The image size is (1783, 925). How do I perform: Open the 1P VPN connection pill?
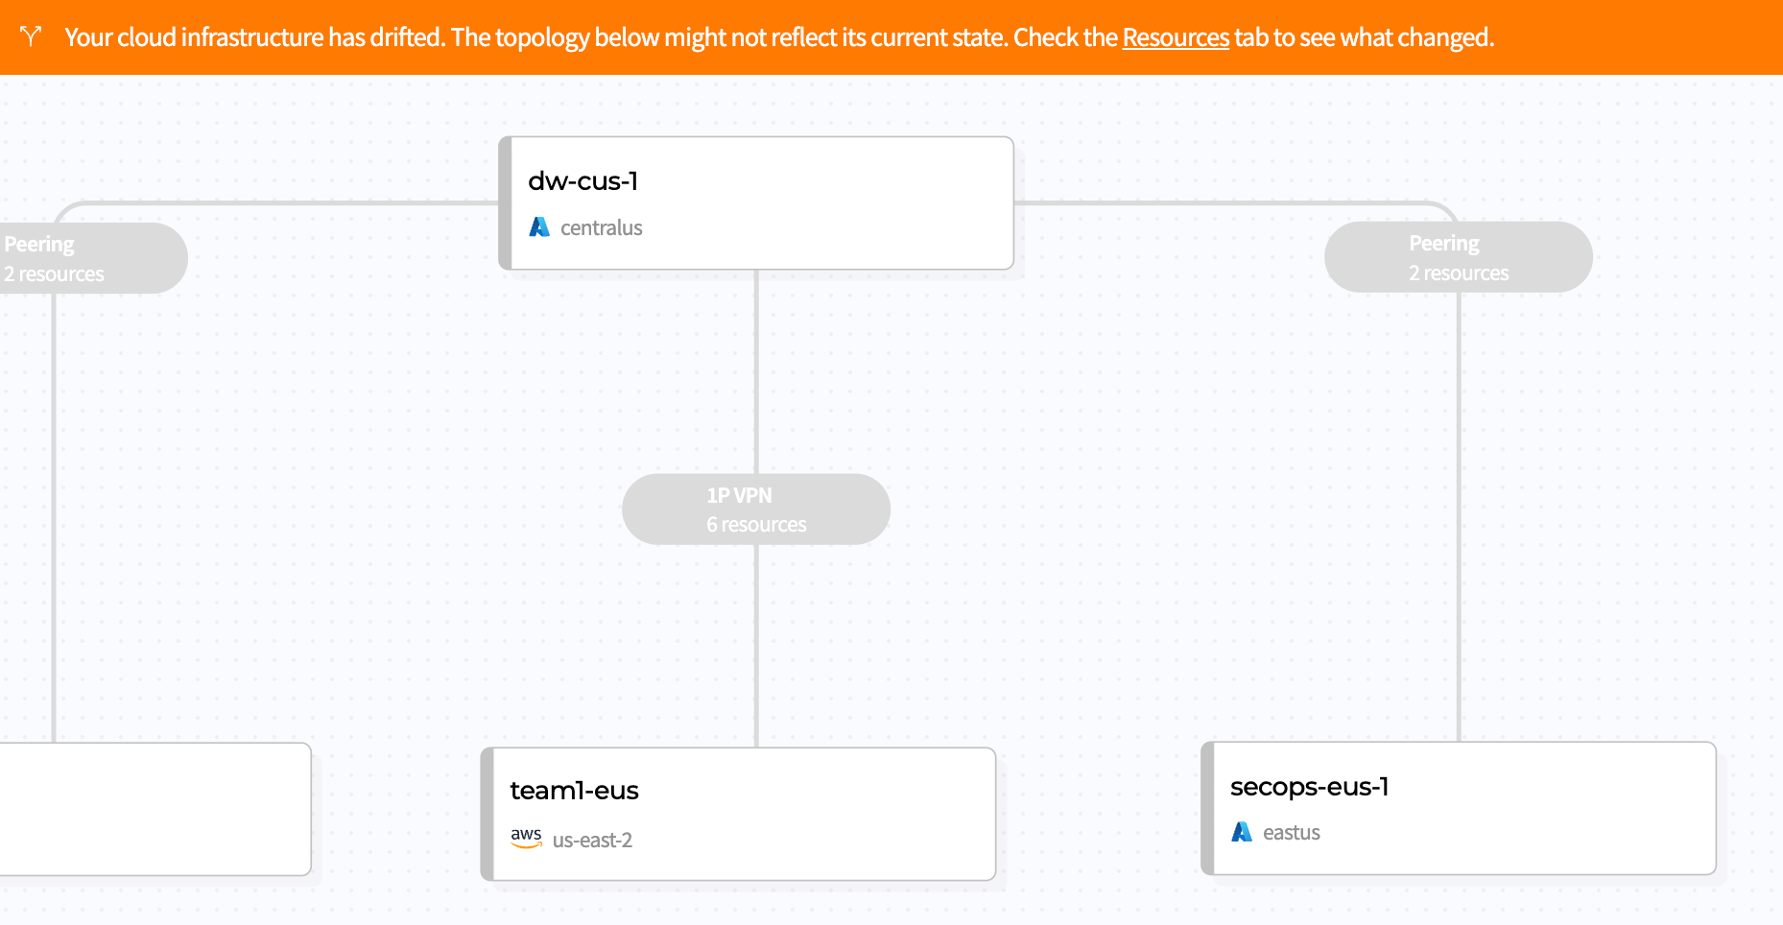(x=756, y=510)
